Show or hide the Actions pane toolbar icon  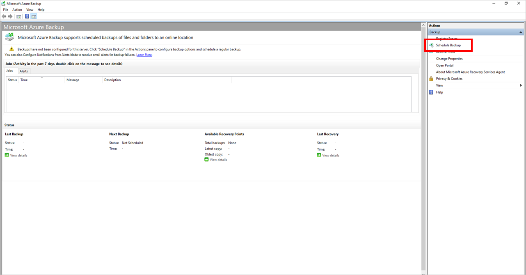coord(33,16)
